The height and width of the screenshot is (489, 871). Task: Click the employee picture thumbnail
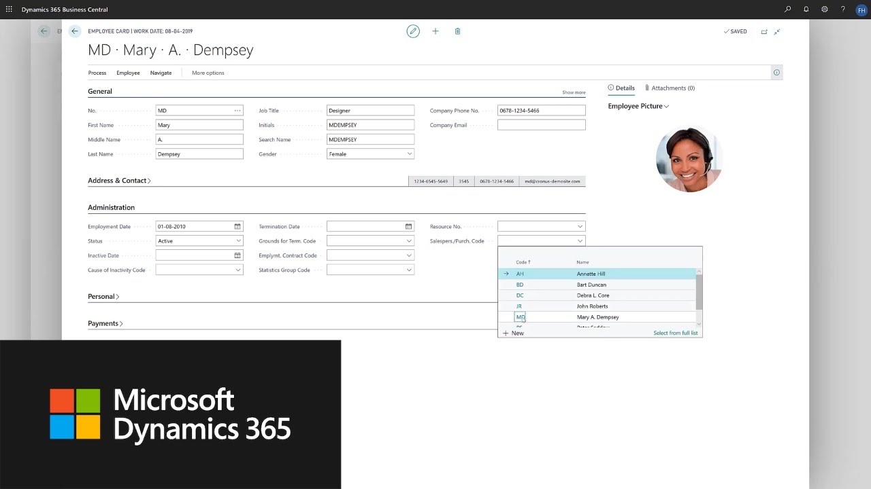689,160
